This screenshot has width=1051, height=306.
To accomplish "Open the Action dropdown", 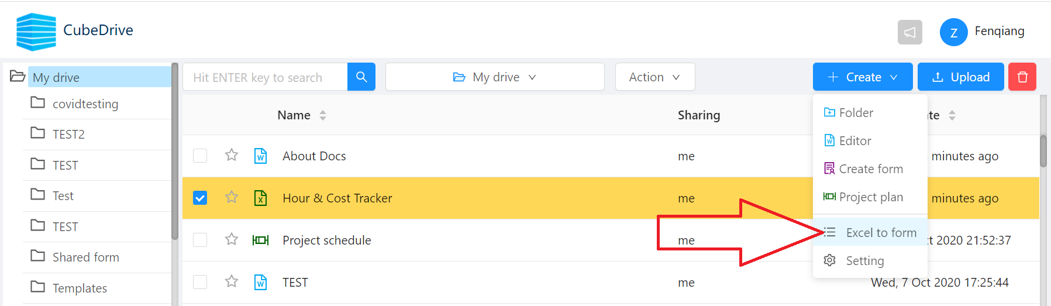I will (x=655, y=77).
